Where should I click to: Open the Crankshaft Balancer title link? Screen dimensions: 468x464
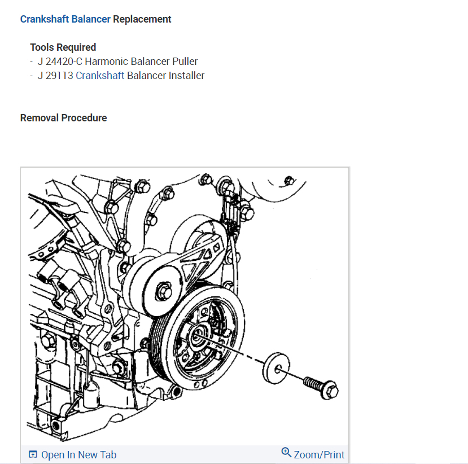point(65,19)
